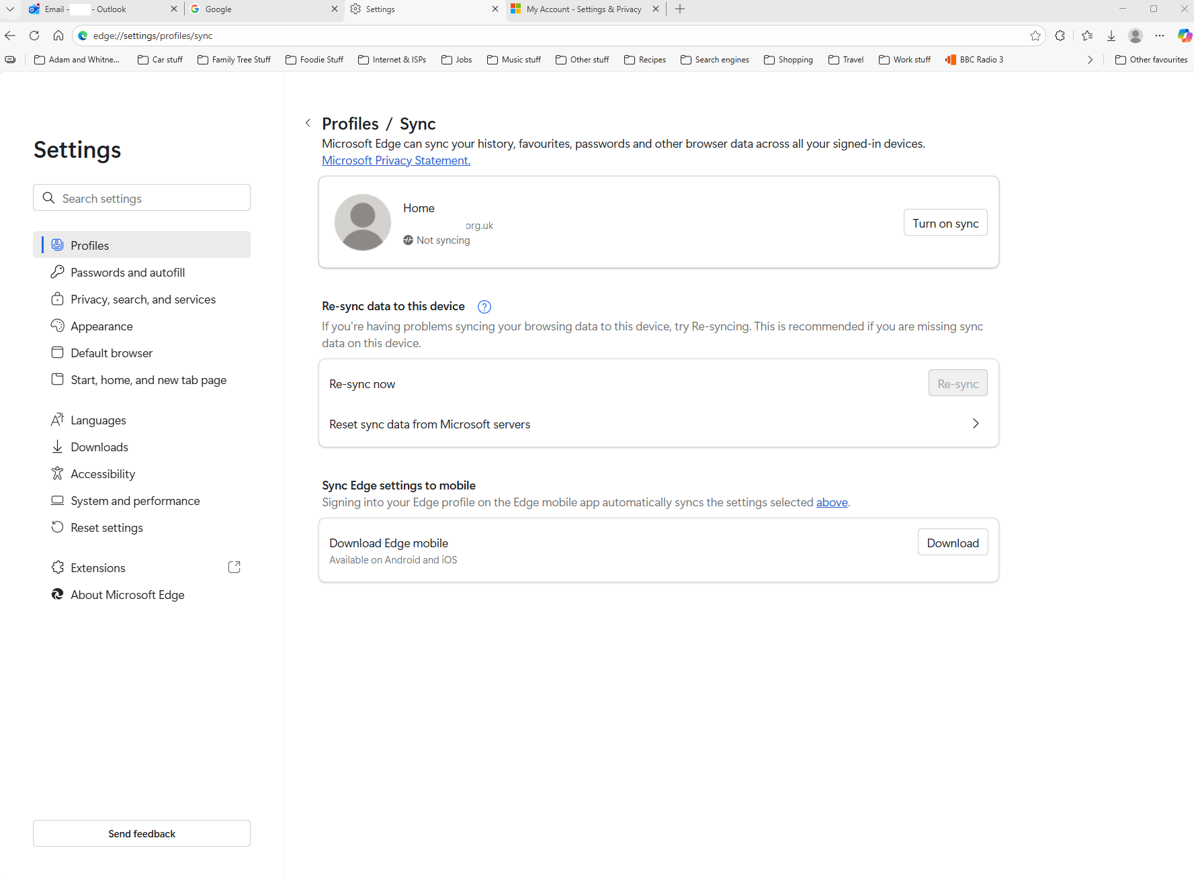Open Reset settings section
The height and width of the screenshot is (879, 1194).
pos(142,527)
